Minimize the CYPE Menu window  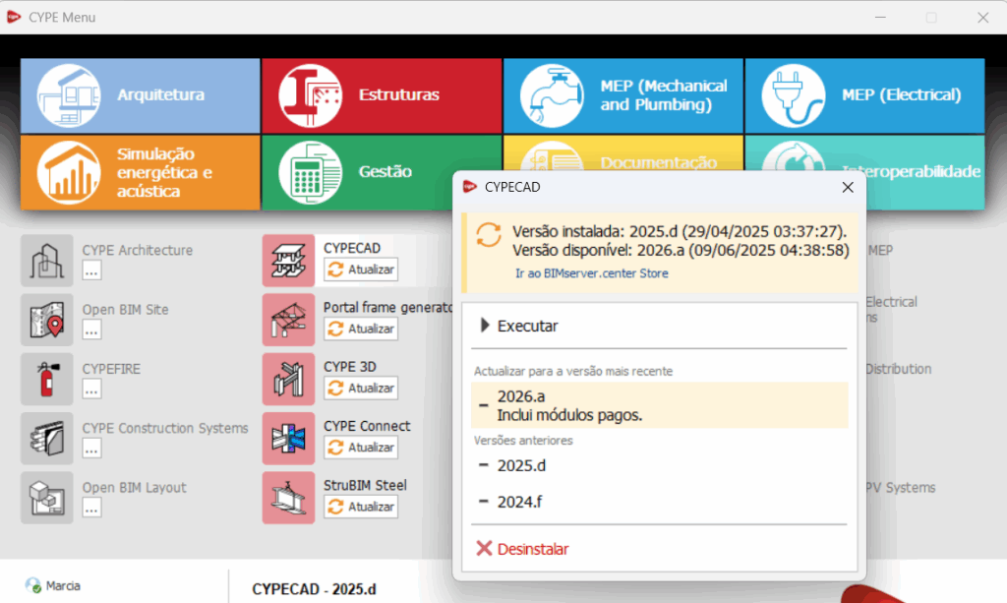pos(880,18)
